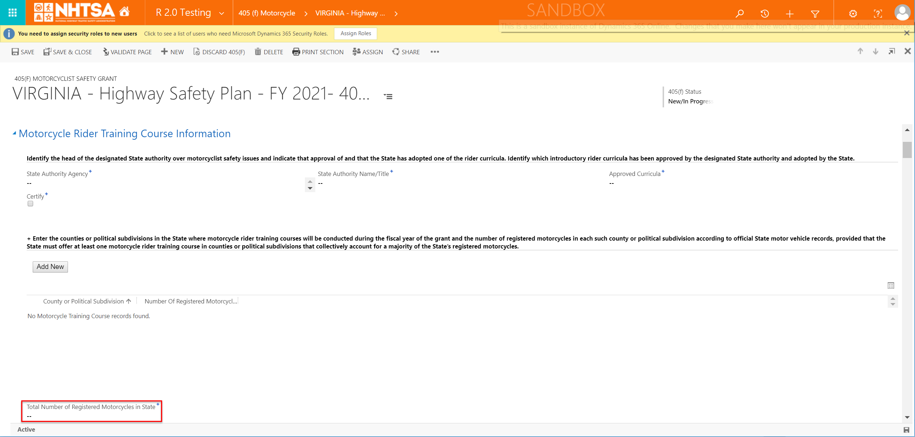Click Print Section in command bar
The image size is (915, 437).
318,52
